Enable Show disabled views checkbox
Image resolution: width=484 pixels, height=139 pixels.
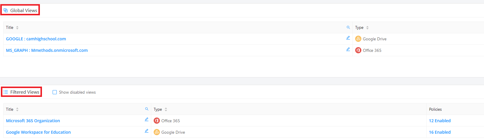click(55, 92)
